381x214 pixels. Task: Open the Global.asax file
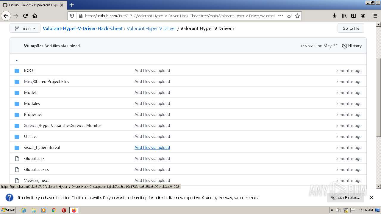[34, 158]
